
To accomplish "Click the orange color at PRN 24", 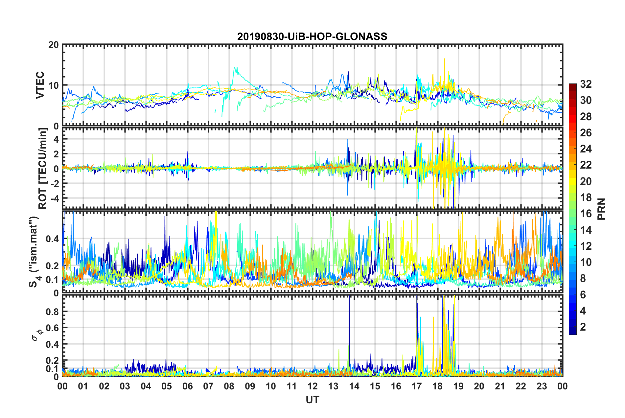I will click(572, 149).
